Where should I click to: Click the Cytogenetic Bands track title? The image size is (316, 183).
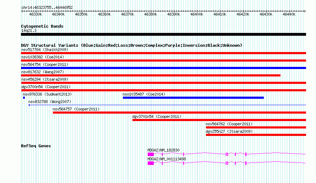click(42, 26)
